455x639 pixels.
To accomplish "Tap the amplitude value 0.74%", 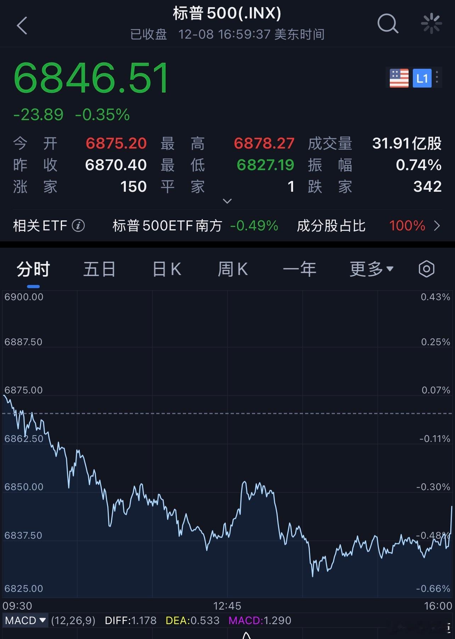I will 419,165.
